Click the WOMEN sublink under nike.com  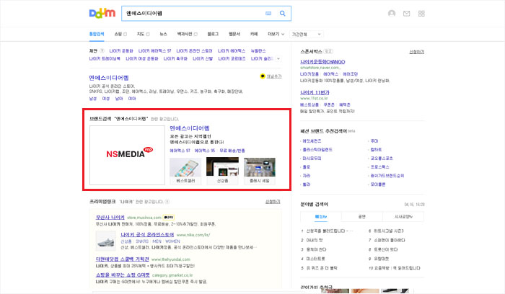[172, 241]
